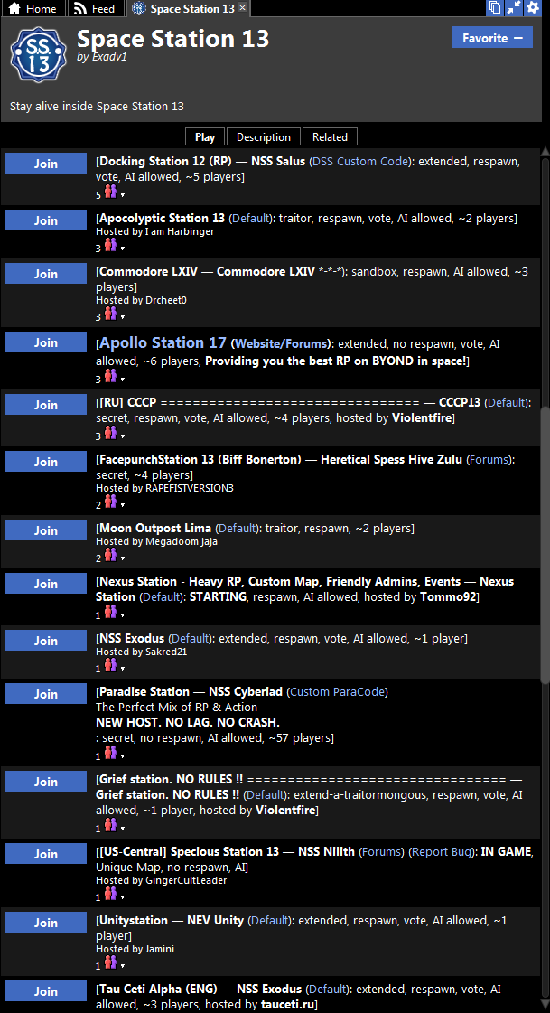Click players icon under FacepunchStation 13
The width and height of the screenshot is (550, 1013).
tap(110, 502)
